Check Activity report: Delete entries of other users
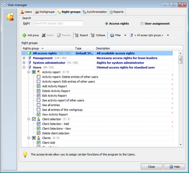The image size is (189, 173). [x=39, y=77]
